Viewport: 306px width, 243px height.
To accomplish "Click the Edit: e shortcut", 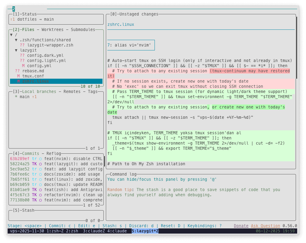I will pyautogui.click(x=87, y=226).
